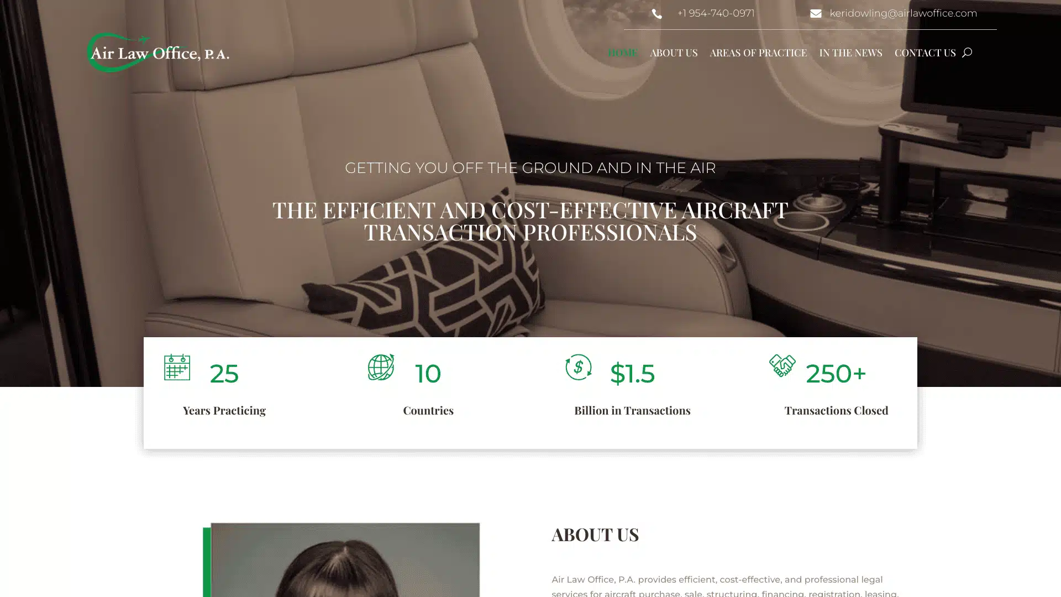Click the email envelope icon
1061x597 pixels.
point(816,14)
